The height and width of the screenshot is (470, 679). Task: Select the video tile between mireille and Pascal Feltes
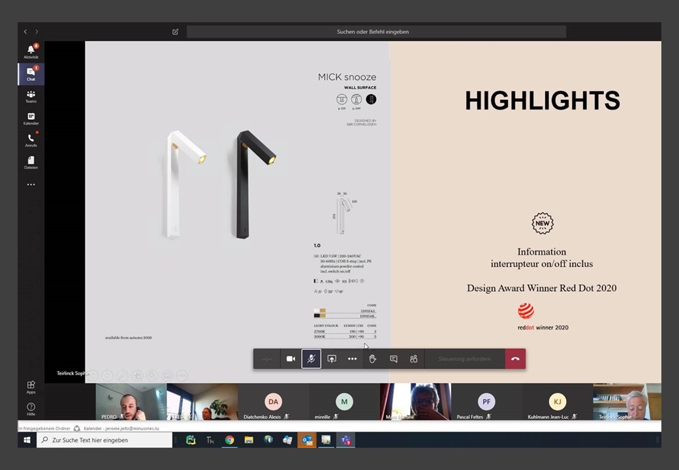click(415, 401)
